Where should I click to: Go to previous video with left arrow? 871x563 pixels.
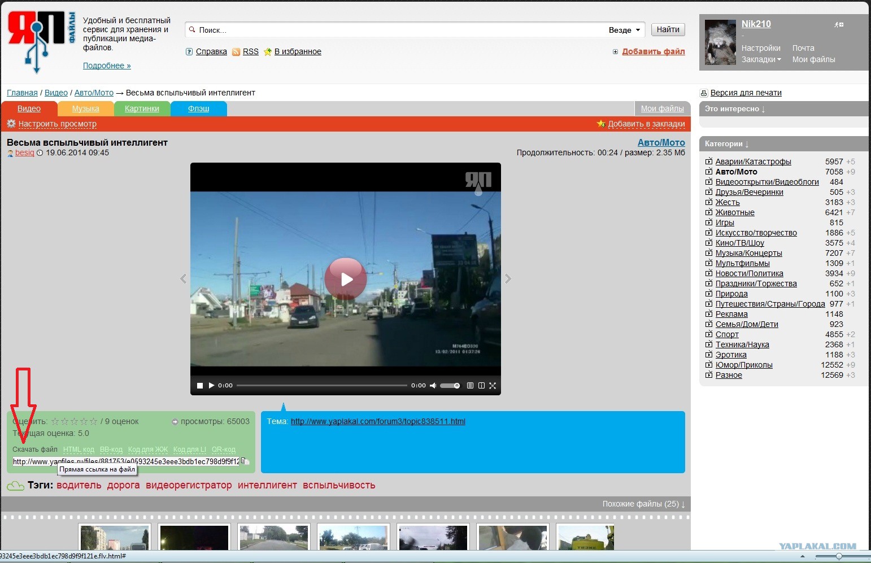[183, 278]
